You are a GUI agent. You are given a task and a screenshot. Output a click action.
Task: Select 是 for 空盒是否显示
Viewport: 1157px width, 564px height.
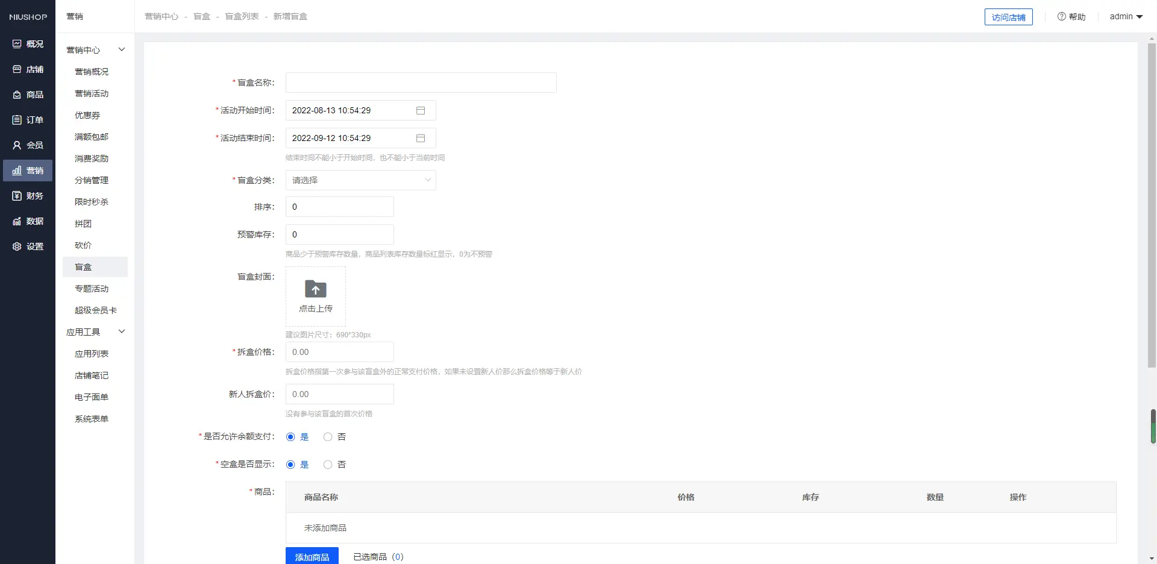point(290,465)
